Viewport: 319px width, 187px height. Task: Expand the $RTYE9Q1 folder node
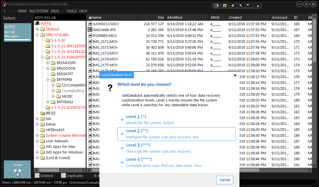coord(48,102)
